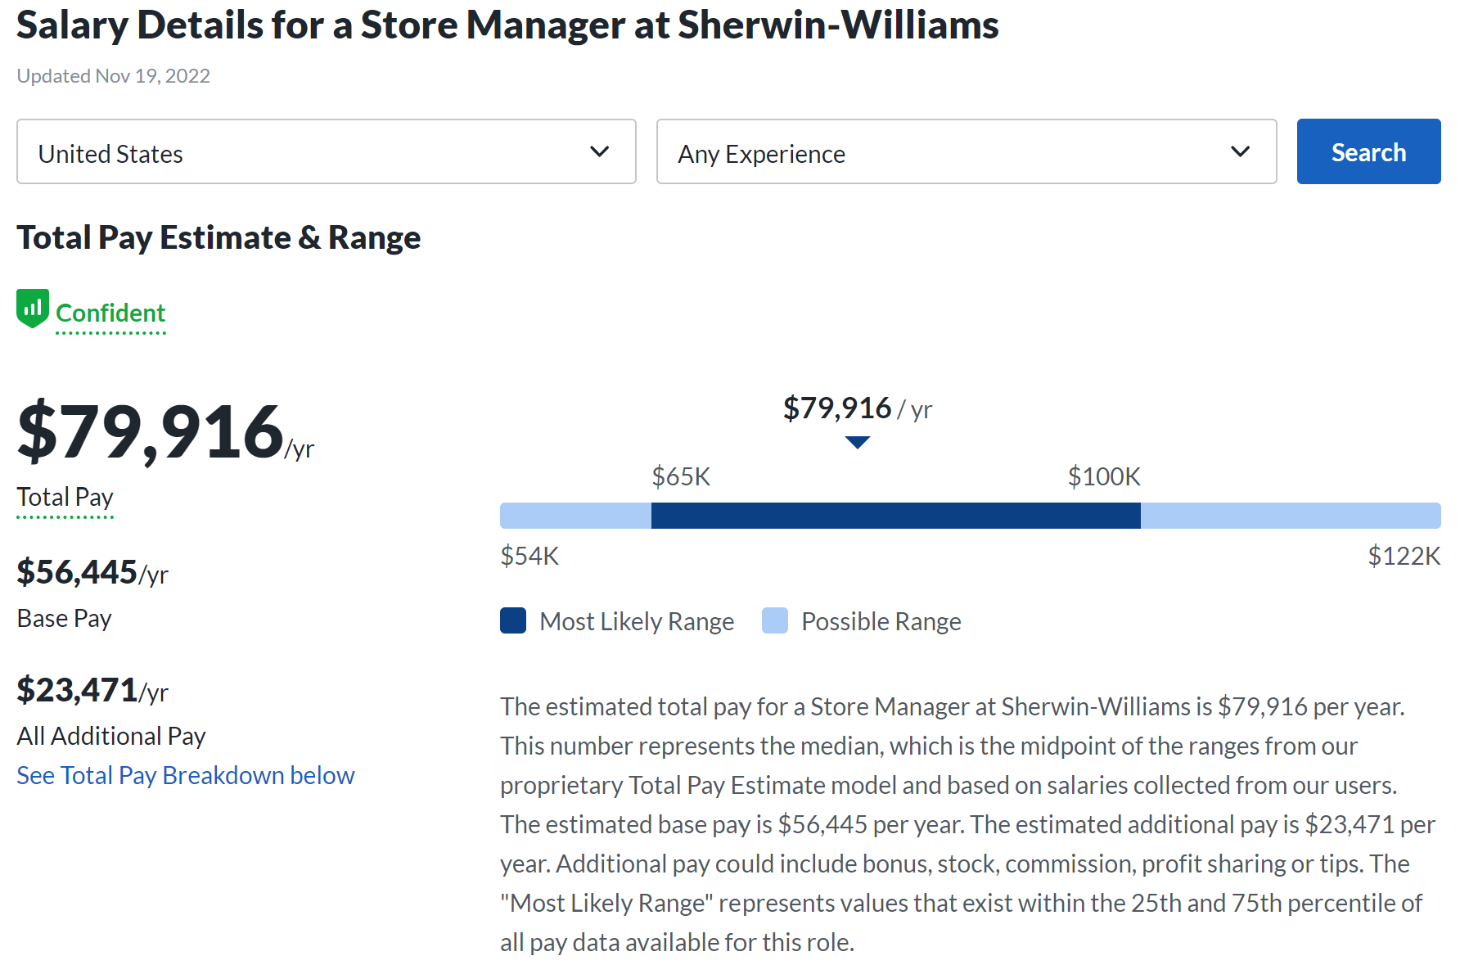Click the $79,916 / yr label above the marker

(857, 408)
